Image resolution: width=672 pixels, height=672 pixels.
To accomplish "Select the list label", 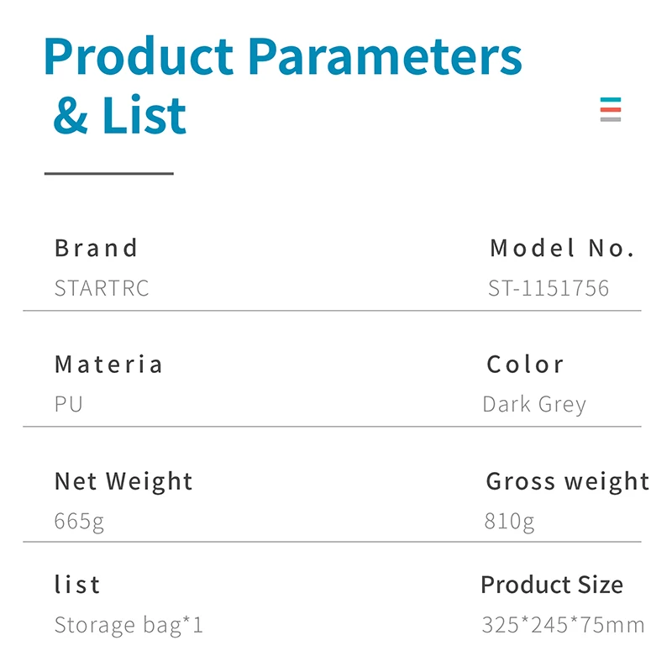I will pos(77,584).
